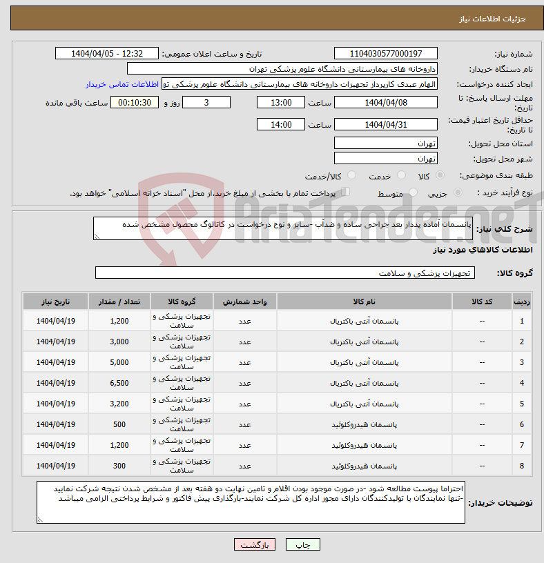Select row 3 item پانسمان آنتی باکتریال
Viewport: 544px width, 563px height.
[364, 362]
